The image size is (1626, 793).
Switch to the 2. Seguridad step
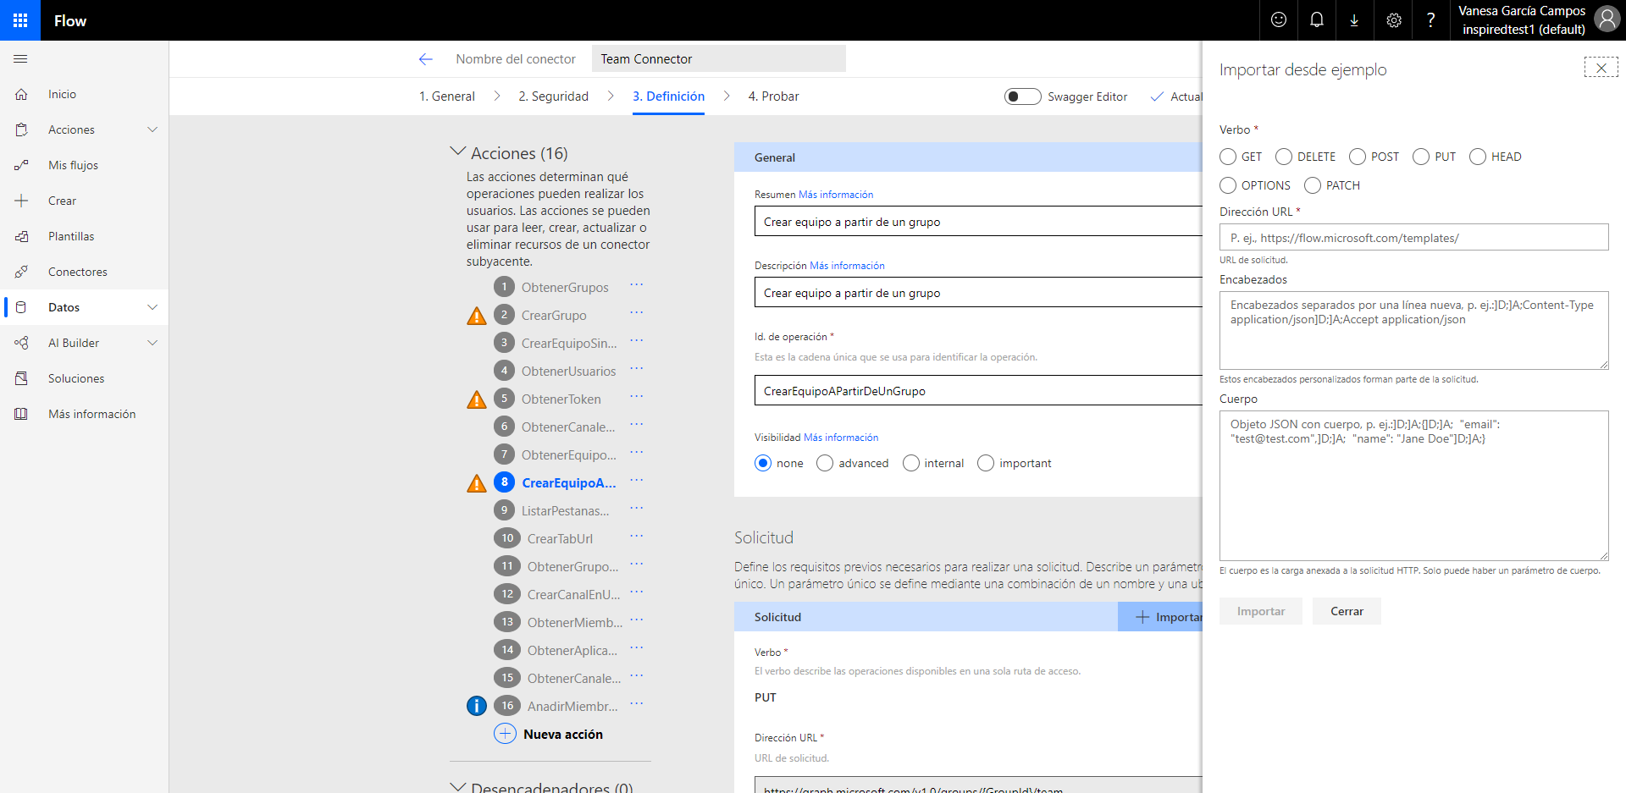click(553, 96)
